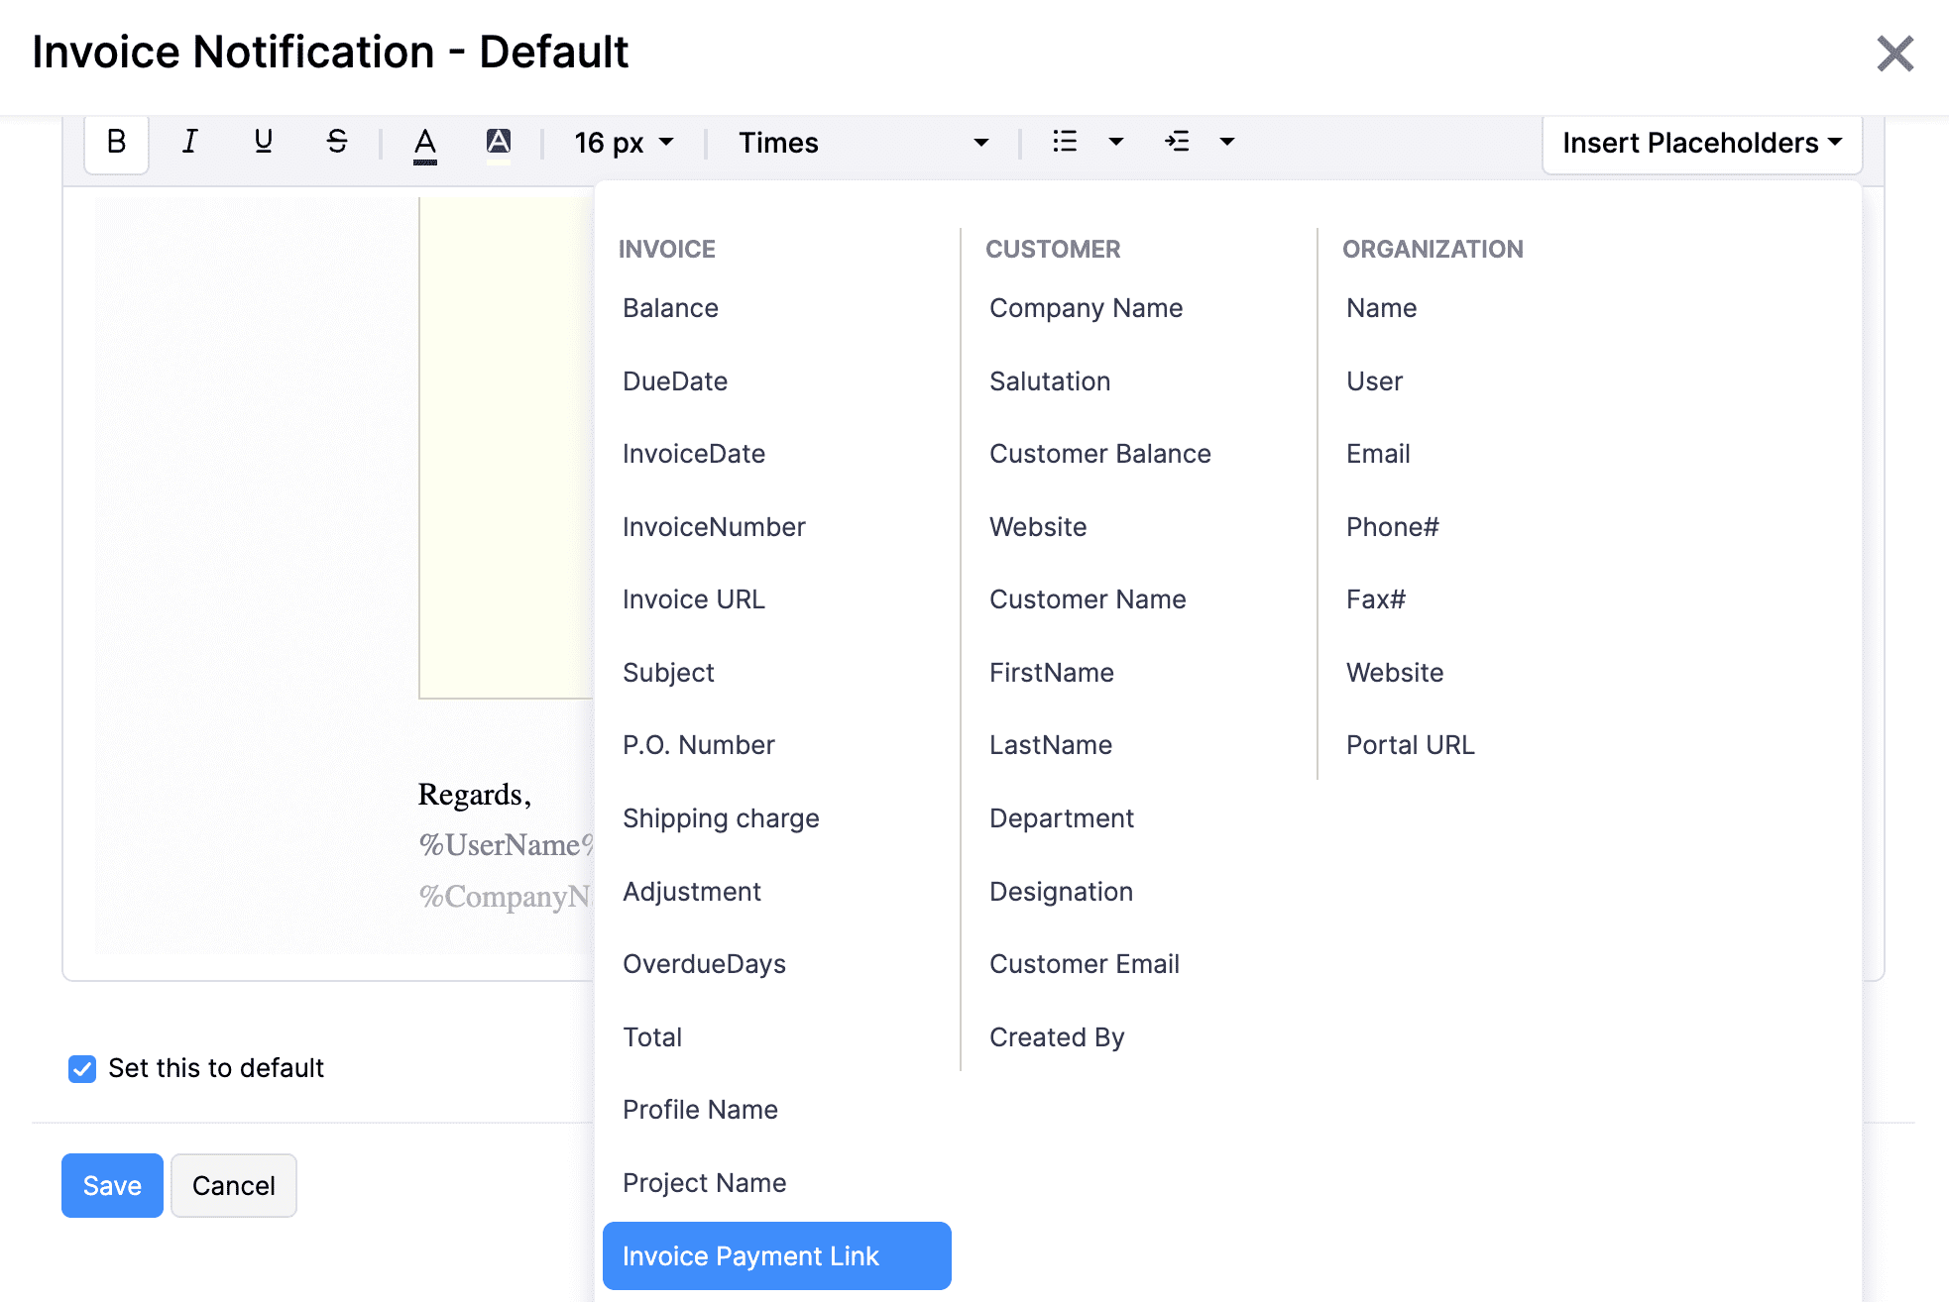
Task: Insert the Customer Balance placeholder
Action: 1099,453
